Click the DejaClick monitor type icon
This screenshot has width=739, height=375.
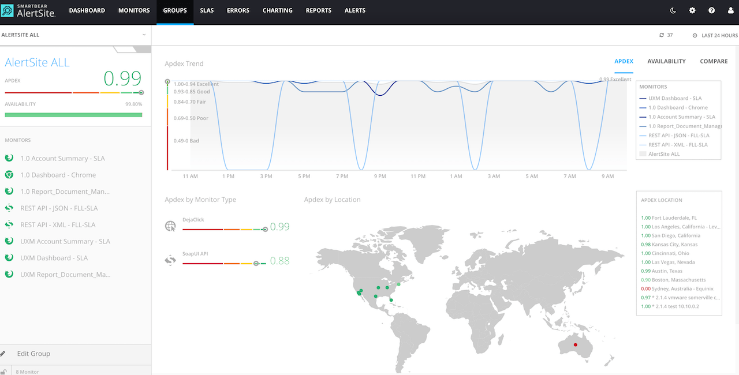[x=170, y=226]
